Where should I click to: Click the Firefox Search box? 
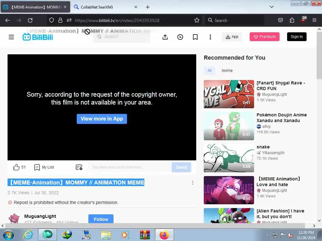235,20
